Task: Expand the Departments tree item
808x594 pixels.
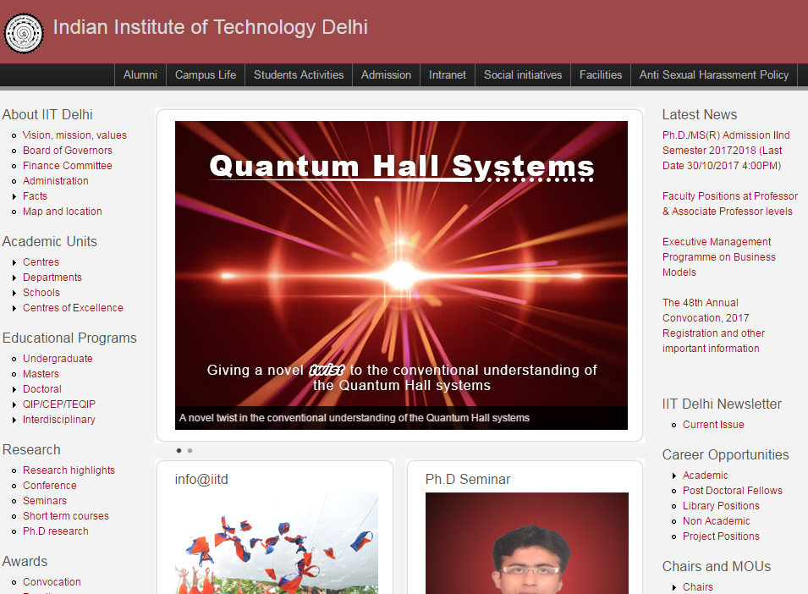Action: pos(52,278)
